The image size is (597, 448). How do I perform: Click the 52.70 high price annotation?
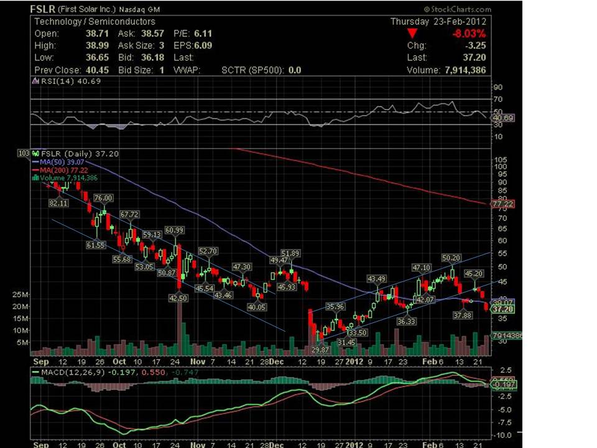click(208, 251)
